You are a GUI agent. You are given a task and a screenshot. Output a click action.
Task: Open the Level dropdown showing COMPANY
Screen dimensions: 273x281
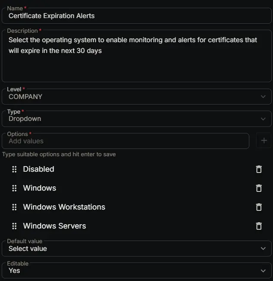[x=136, y=97]
